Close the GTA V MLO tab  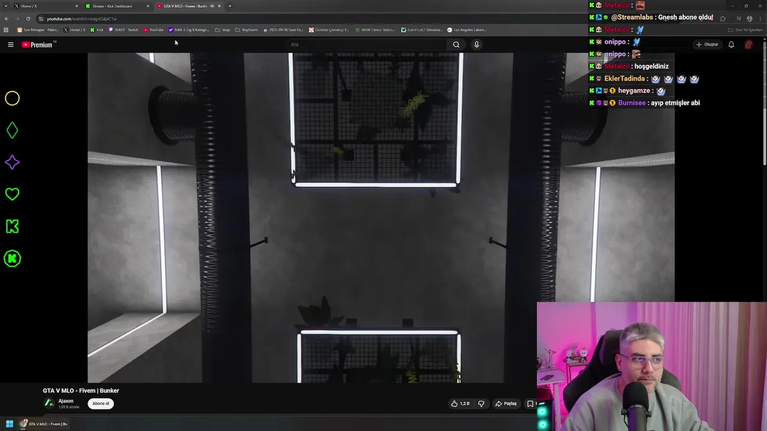(x=219, y=6)
